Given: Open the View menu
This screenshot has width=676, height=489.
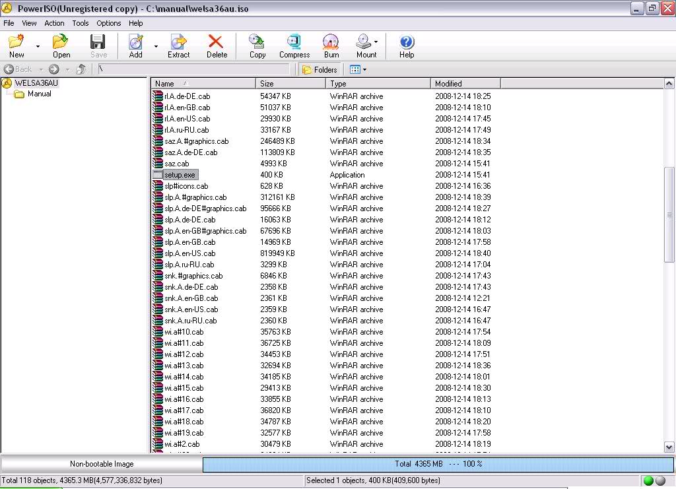Looking at the screenshot, I should 29,23.
